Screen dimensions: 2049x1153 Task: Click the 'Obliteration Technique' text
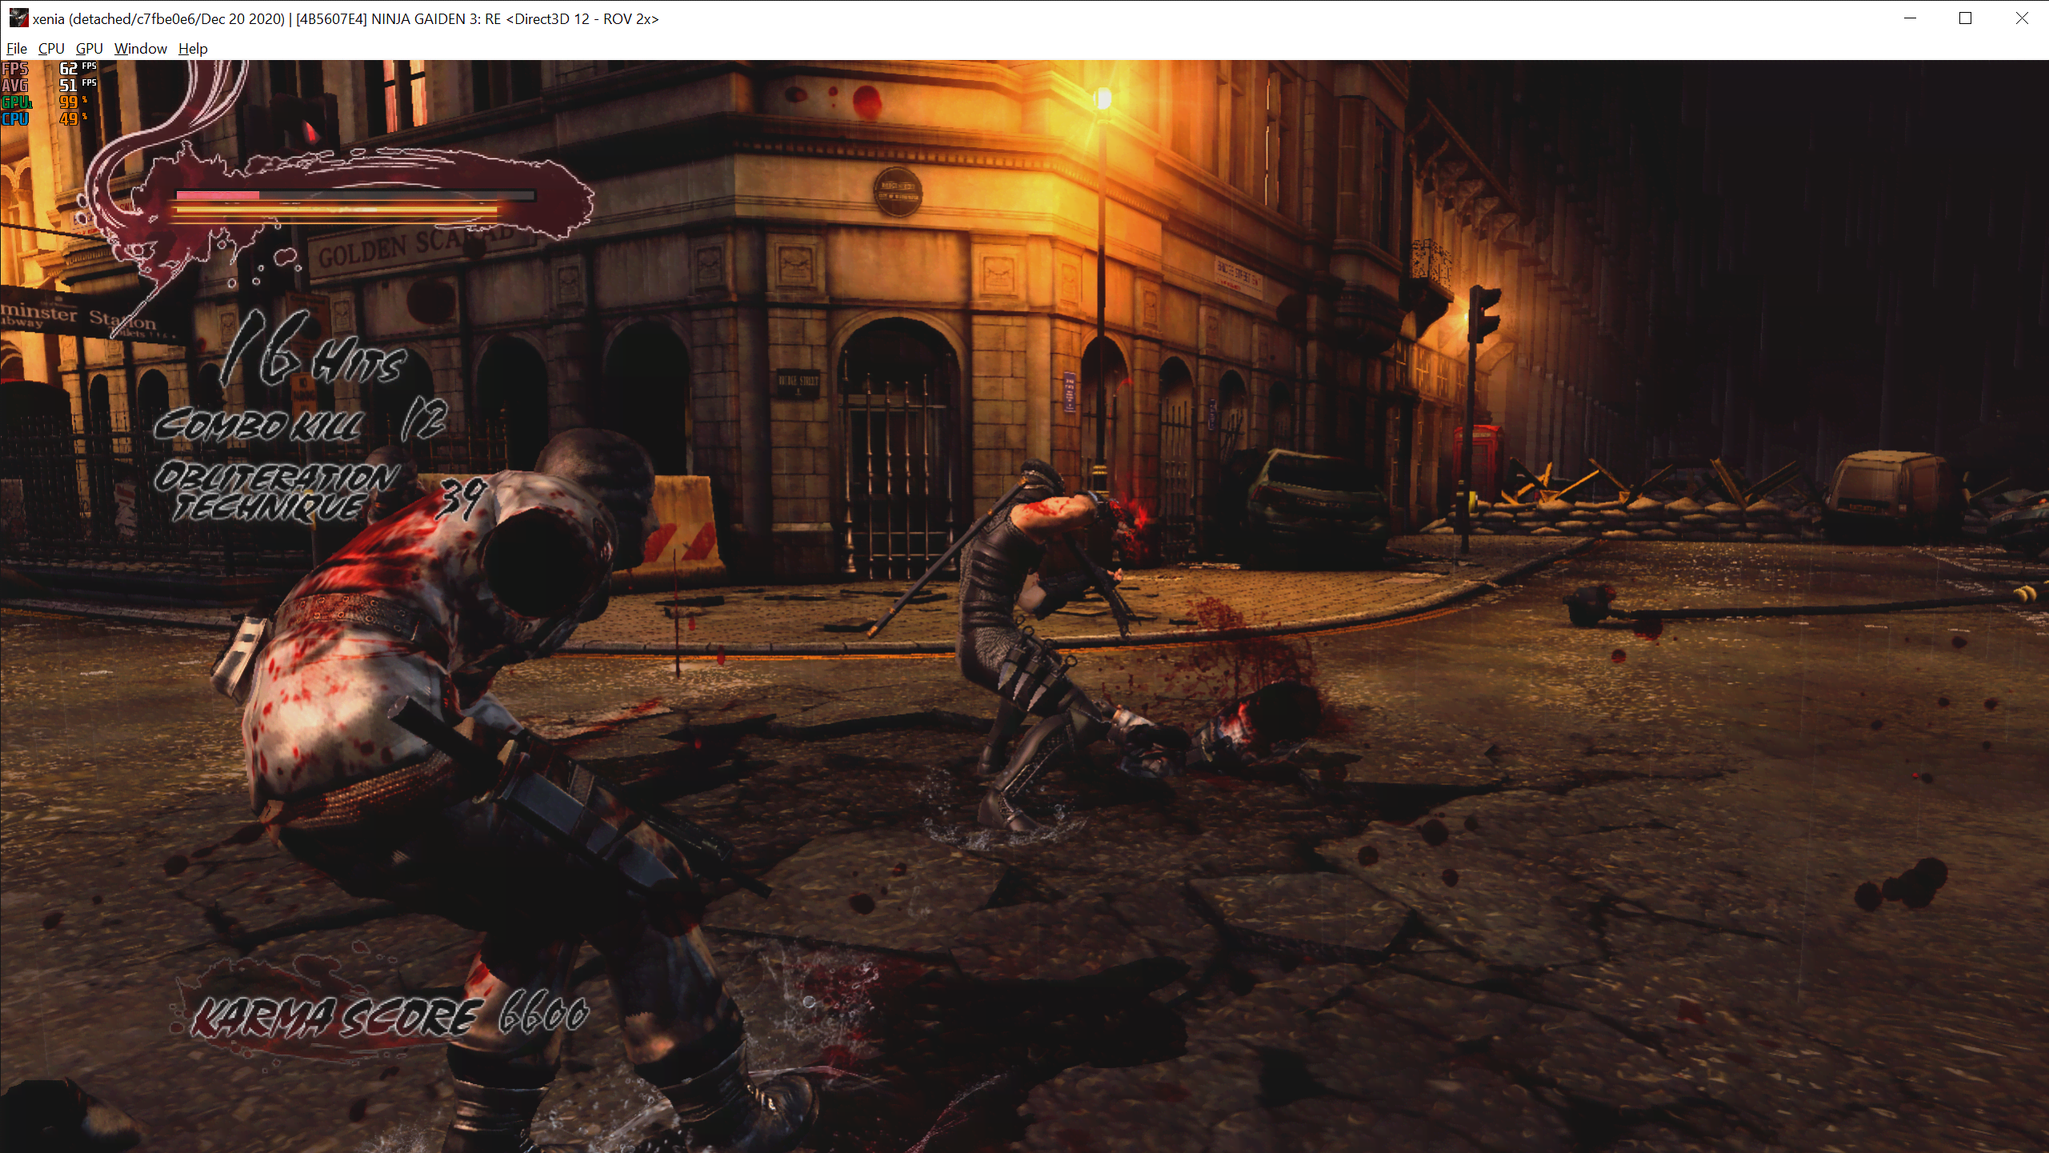276,492
